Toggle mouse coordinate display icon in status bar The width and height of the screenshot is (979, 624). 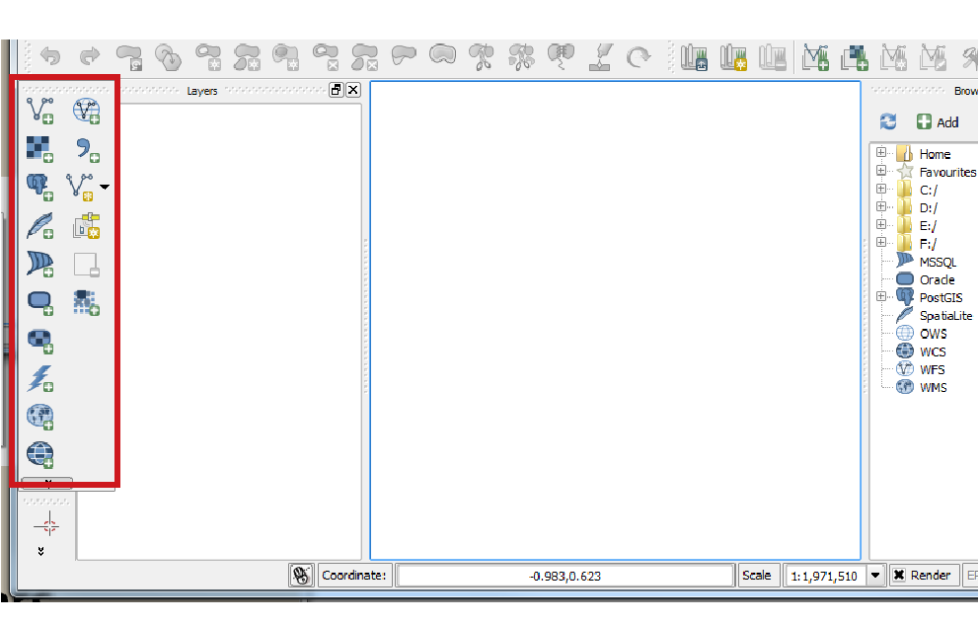coord(302,576)
